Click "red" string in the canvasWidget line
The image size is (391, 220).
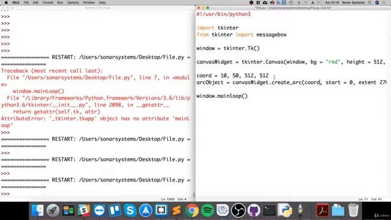point(333,62)
